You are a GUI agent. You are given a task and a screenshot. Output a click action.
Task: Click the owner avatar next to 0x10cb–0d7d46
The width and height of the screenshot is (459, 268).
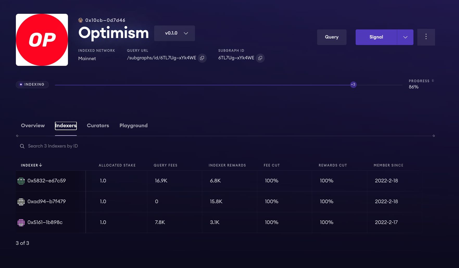[x=81, y=20]
